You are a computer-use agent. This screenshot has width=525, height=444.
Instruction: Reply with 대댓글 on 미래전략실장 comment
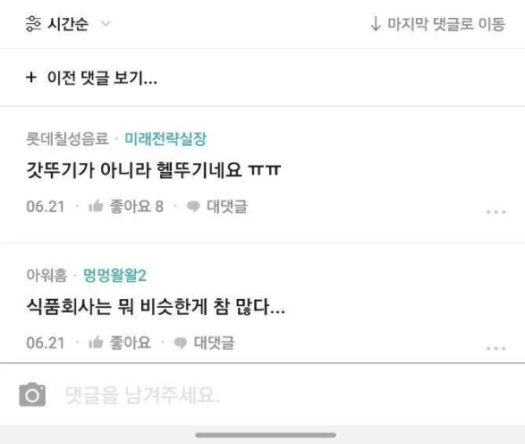click(226, 207)
